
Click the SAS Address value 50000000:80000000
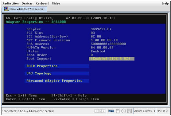pyautogui.click(x=108, y=44)
